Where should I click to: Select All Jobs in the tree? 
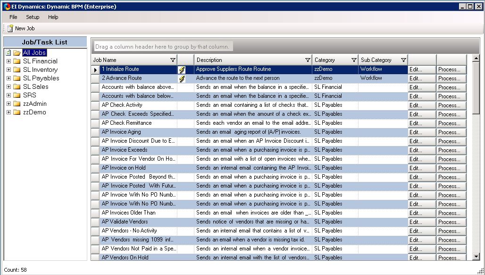tap(34, 52)
